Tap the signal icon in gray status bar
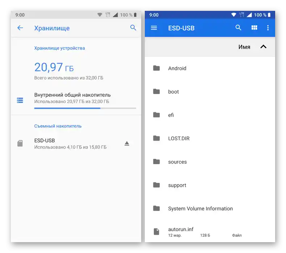 pos(115,15)
